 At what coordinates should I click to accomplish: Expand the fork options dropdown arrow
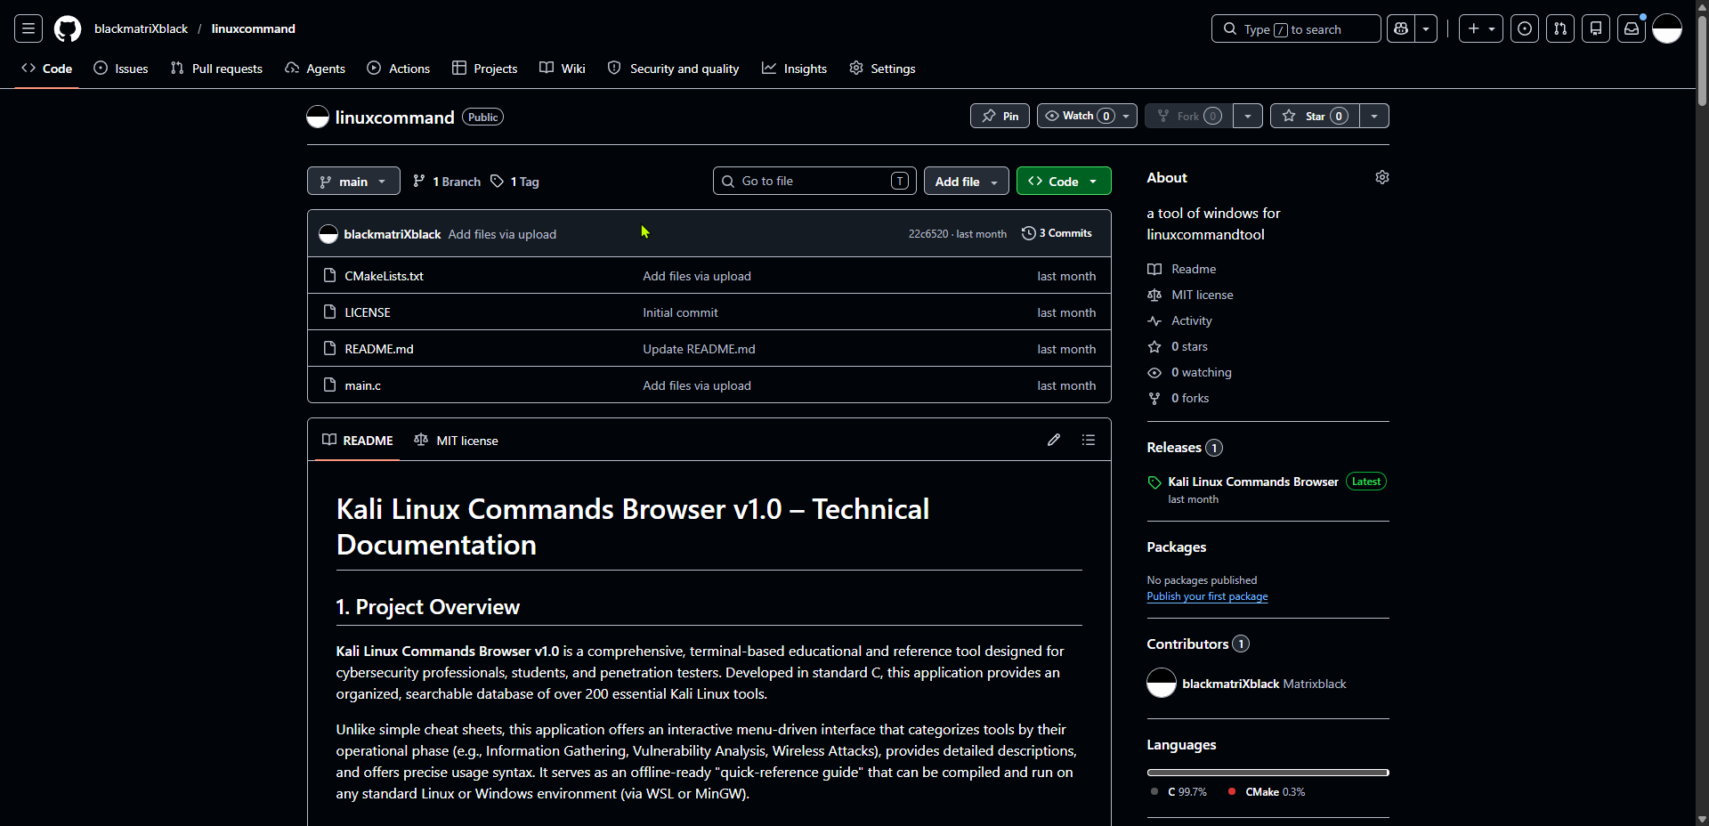pyautogui.click(x=1248, y=116)
